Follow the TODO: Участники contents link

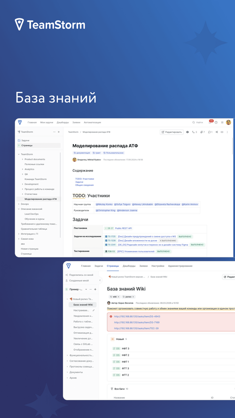pos(85,179)
